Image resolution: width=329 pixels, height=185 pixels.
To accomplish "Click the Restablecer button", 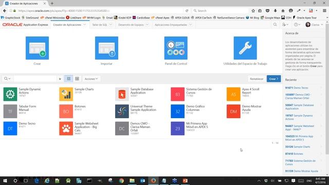I will pos(257,79).
